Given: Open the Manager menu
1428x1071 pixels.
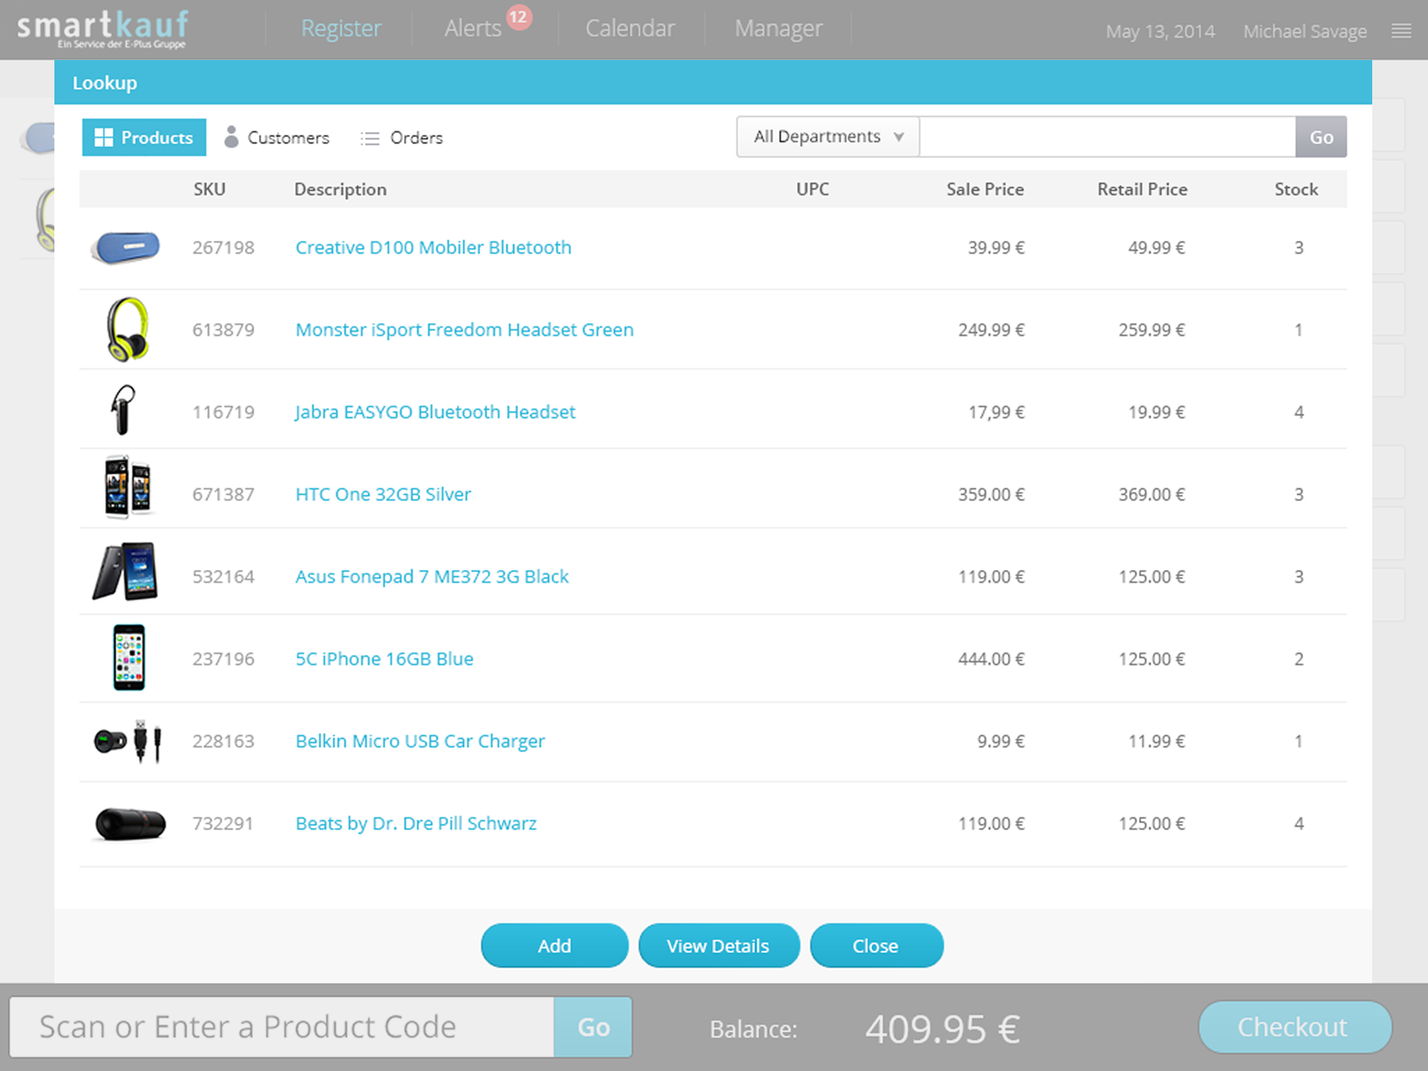Looking at the screenshot, I should tap(778, 29).
